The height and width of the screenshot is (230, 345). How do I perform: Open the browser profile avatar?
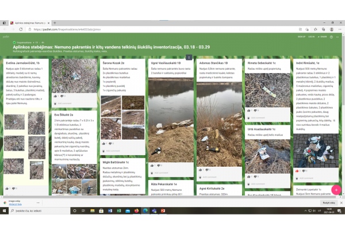pos(332,29)
